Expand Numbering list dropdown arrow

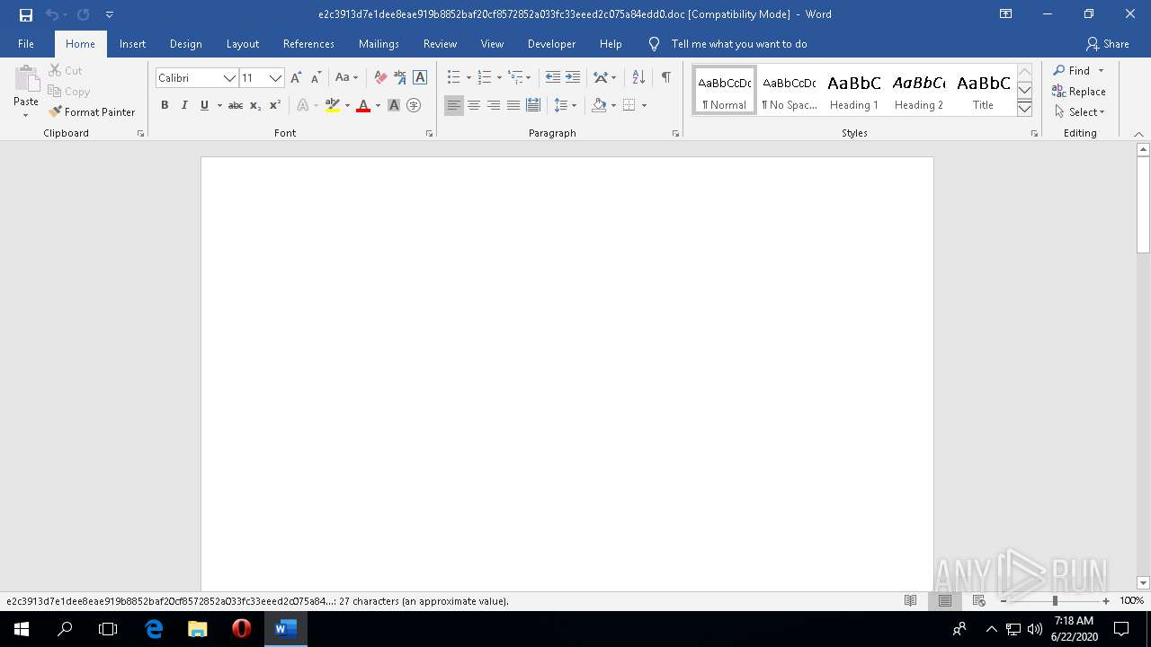[x=499, y=78]
